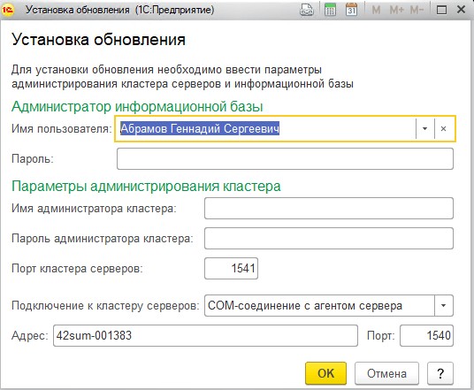
Task: Click the Подключение к кластеру серверов label
Action: point(105,306)
